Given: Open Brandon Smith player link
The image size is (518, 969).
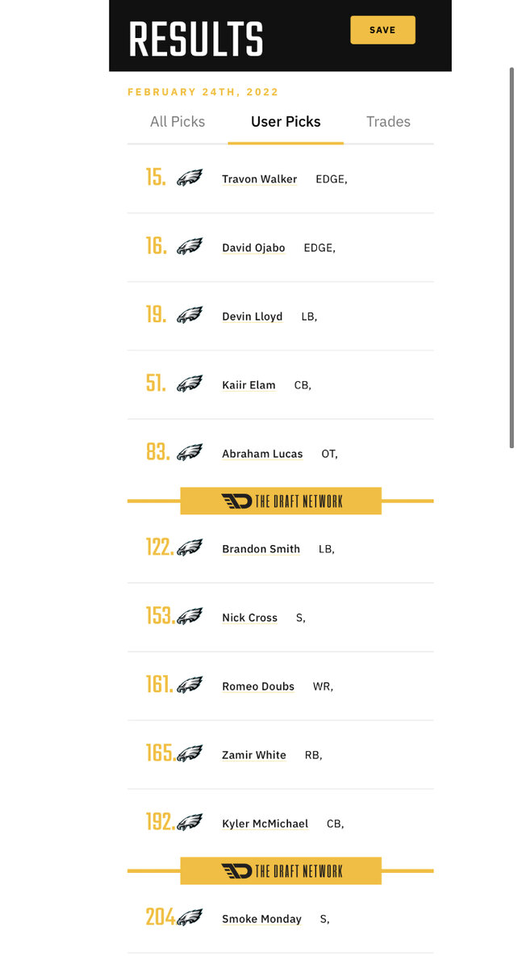Looking at the screenshot, I should [261, 549].
